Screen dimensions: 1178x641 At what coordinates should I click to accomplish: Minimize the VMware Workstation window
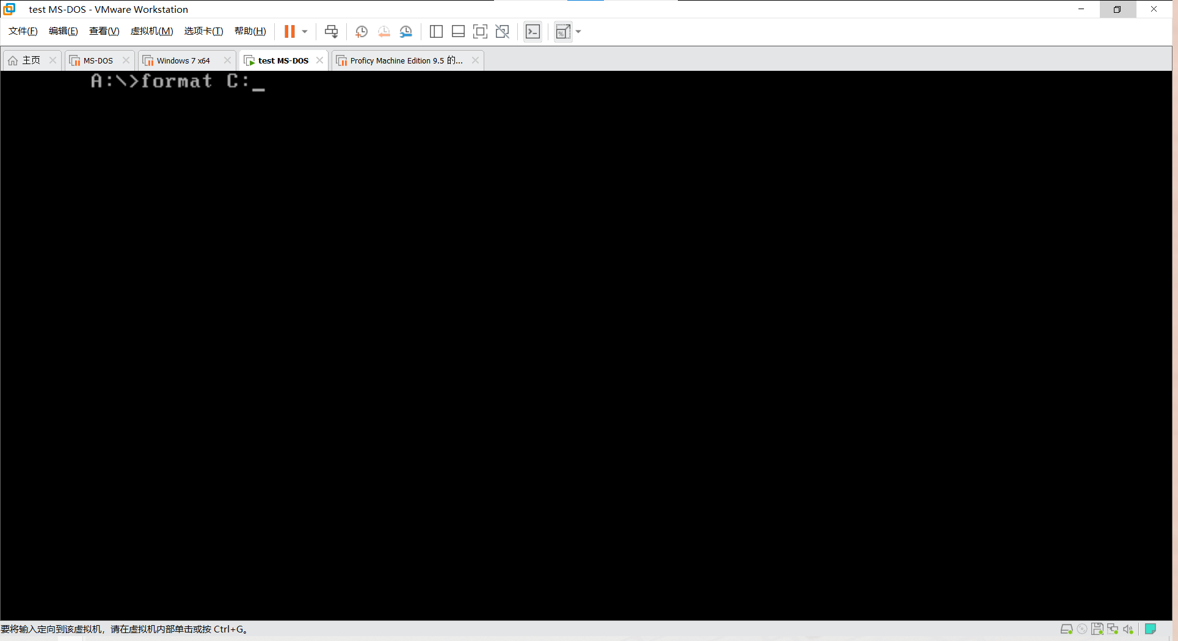point(1081,9)
